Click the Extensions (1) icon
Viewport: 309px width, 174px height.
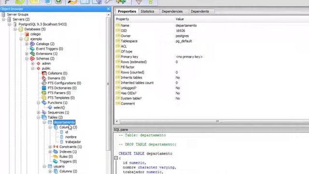pos(32,54)
